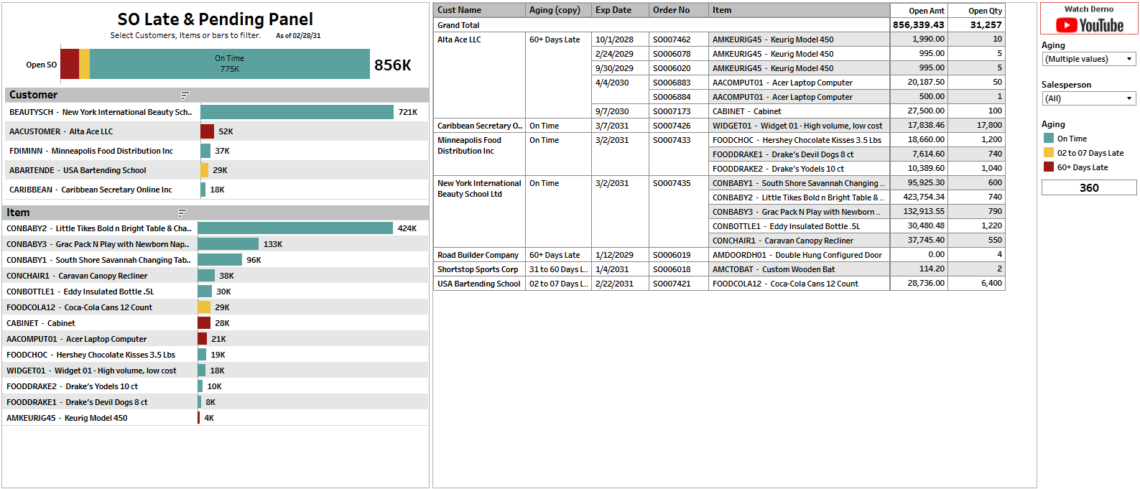The width and height of the screenshot is (1140, 489).
Task: Click the Exp Date column header
Action: pyautogui.click(x=613, y=10)
